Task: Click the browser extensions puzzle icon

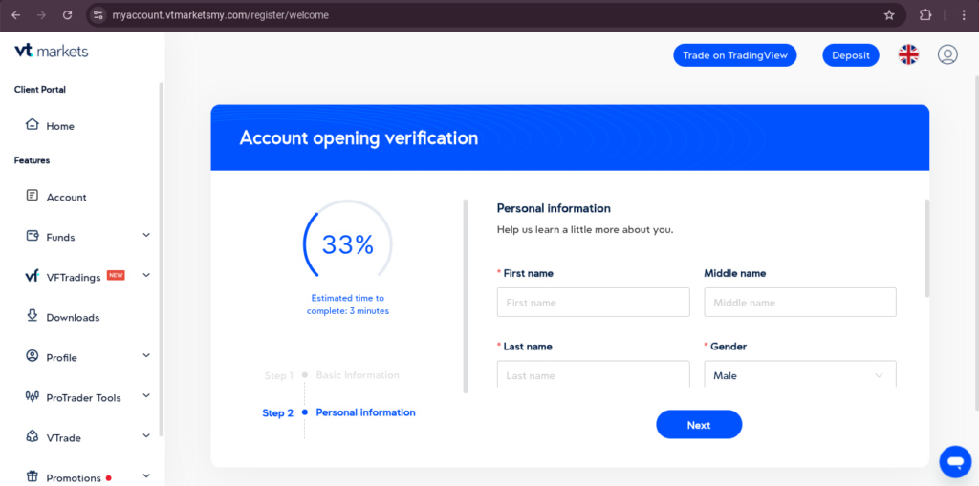Action: [925, 15]
